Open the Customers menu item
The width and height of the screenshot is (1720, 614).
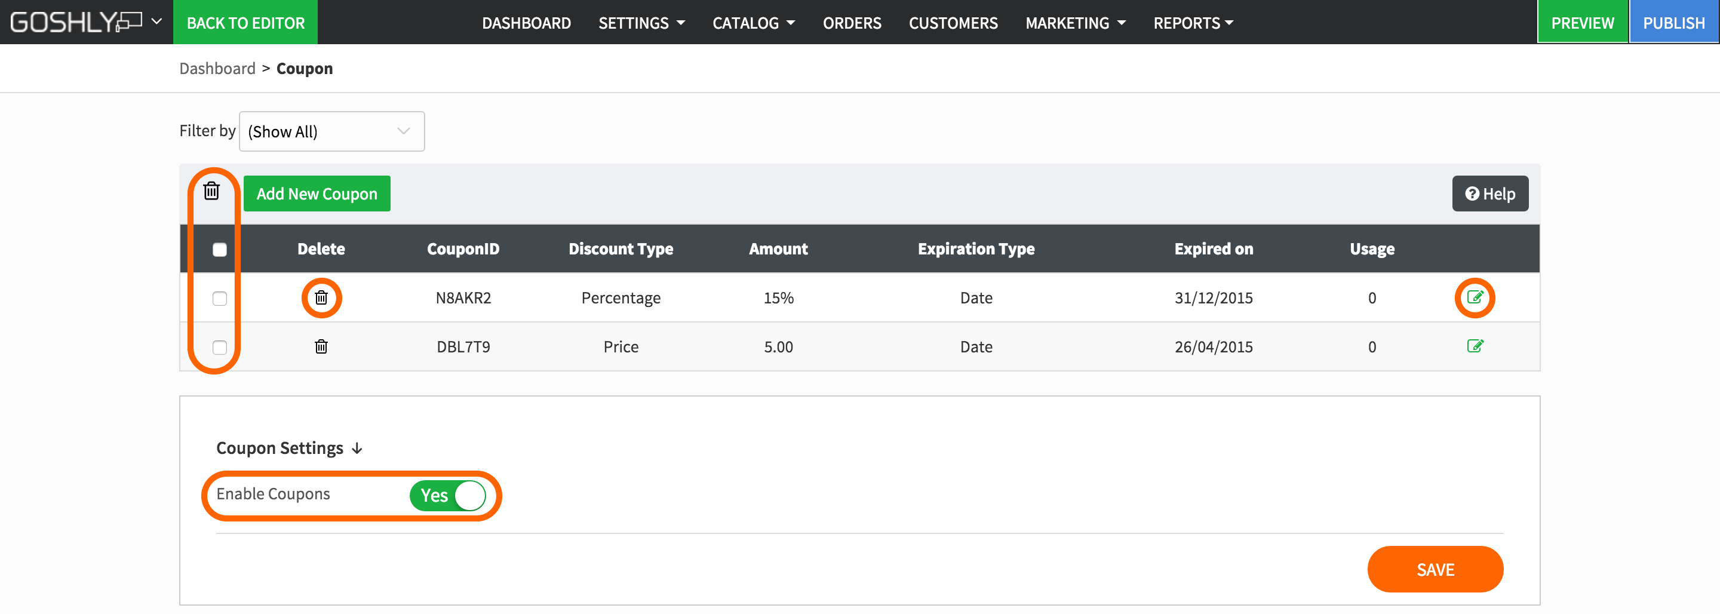tap(953, 23)
